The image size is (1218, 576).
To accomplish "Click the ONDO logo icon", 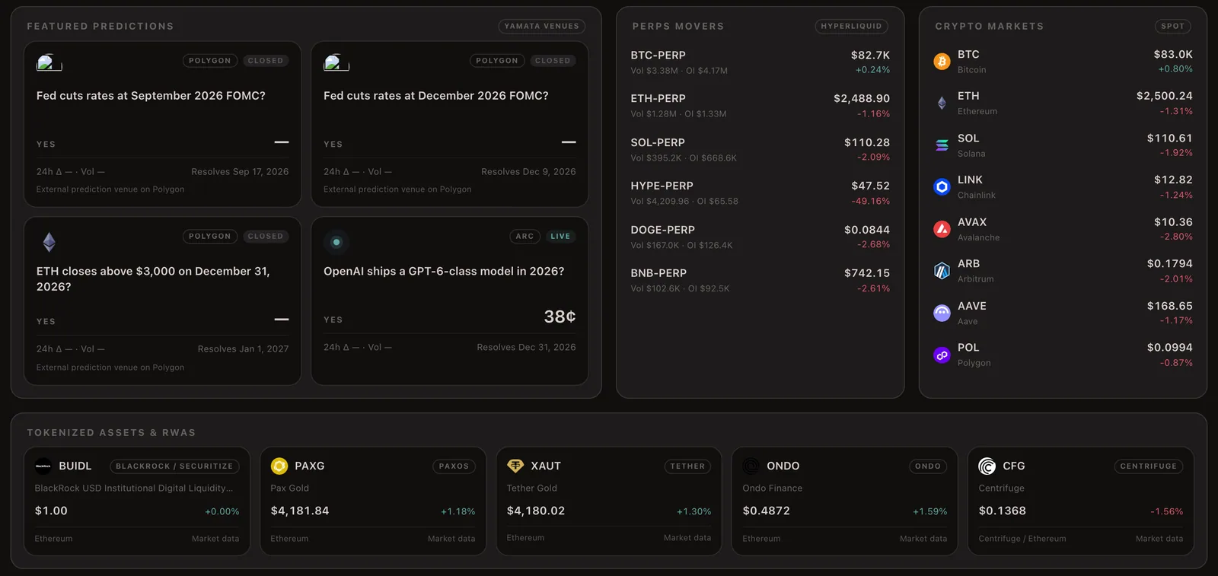I will click(751, 466).
